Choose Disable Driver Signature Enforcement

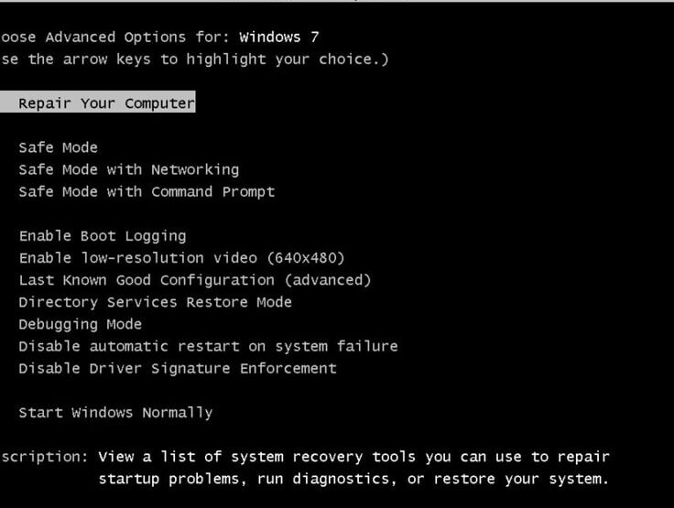click(178, 368)
